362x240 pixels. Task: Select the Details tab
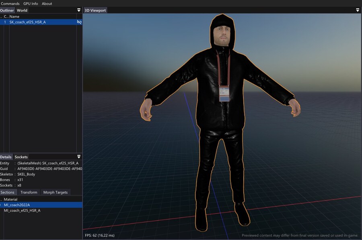pyautogui.click(x=6, y=157)
